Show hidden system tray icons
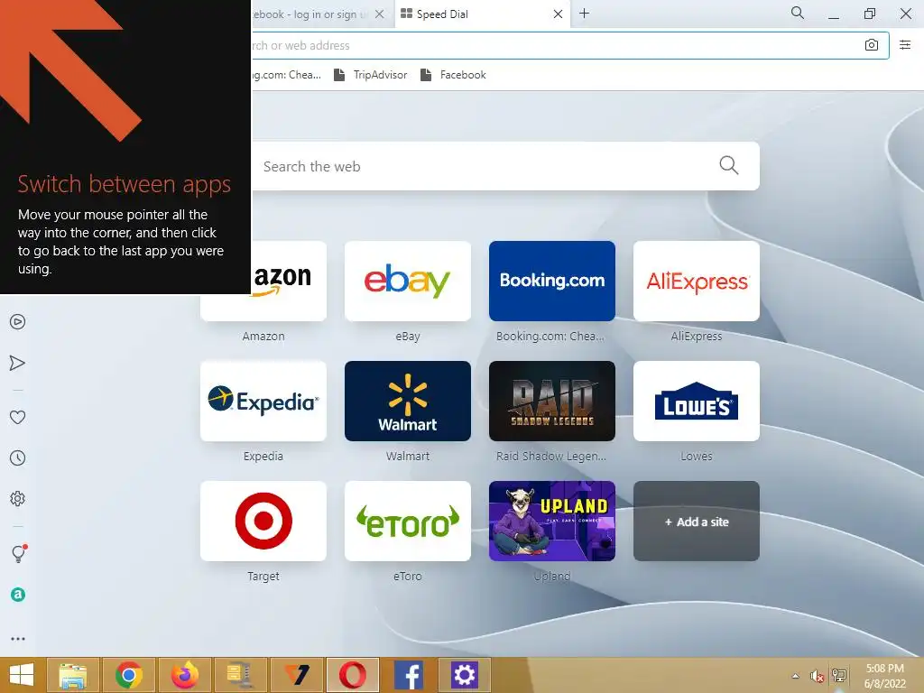The image size is (924, 693). (796, 676)
